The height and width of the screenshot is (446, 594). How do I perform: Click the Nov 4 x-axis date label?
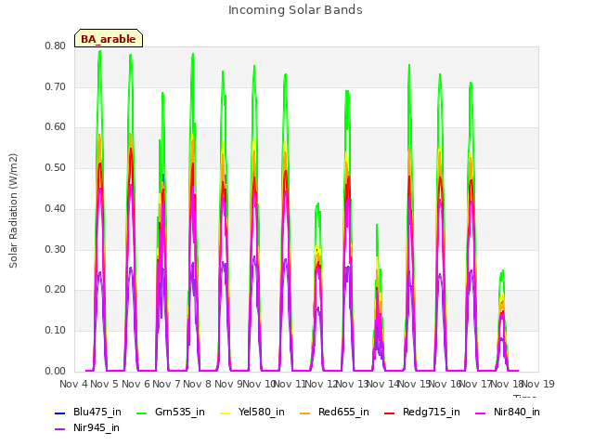coord(73,384)
